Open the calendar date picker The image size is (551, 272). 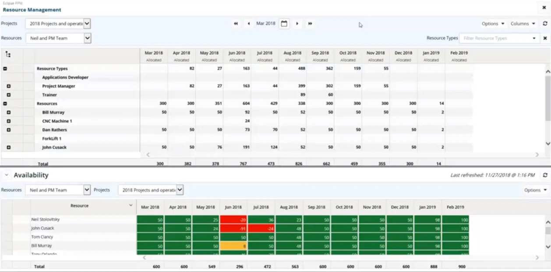(x=284, y=24)
